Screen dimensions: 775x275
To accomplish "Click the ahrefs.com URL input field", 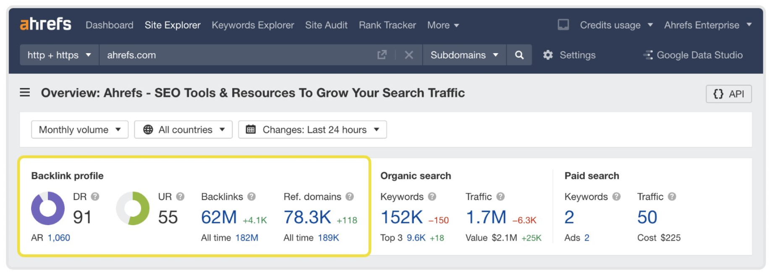I will click(x=235, y=55).
